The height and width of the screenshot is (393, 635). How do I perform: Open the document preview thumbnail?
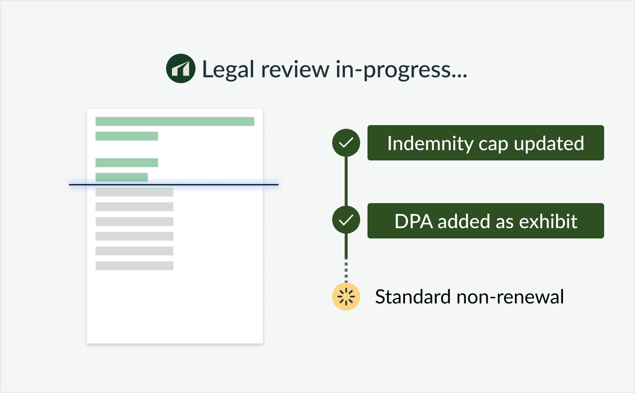(x=174, y=226)
